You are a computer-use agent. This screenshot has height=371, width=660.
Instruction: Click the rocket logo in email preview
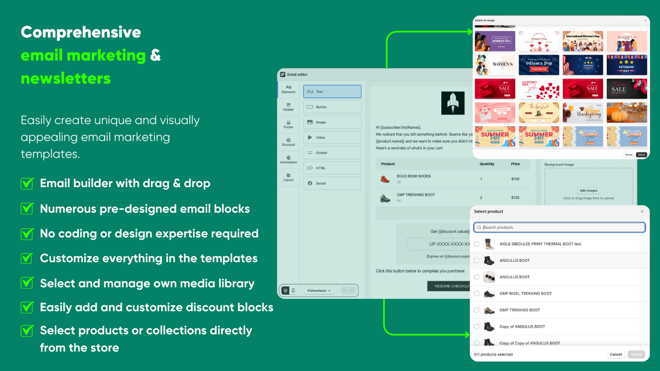click(453, 103)
